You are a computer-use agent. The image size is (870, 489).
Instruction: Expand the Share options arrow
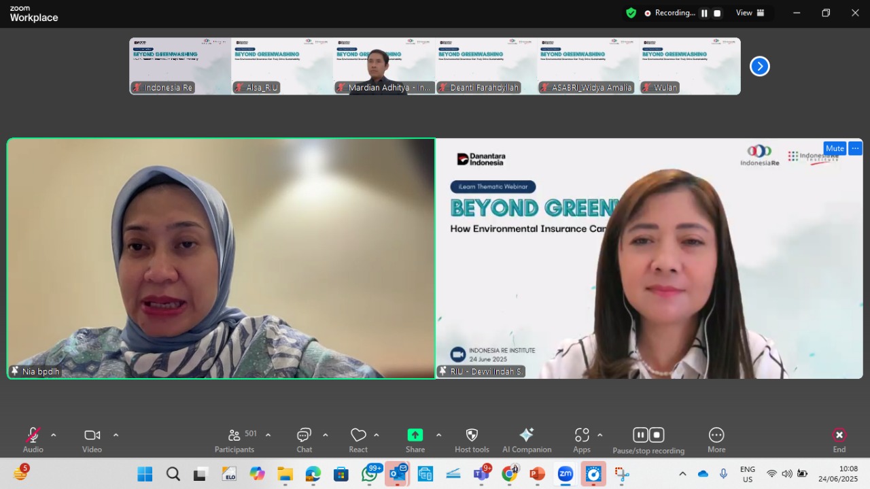(x=438, y=435)
